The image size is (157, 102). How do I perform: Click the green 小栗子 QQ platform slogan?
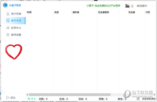point(103,6)
